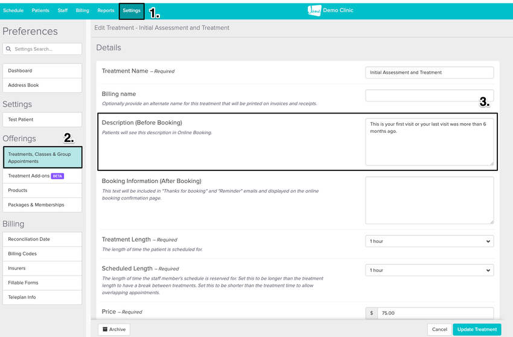Click the Jane logo in header
The width and height of the screenshot is (513, 337).
314,10
